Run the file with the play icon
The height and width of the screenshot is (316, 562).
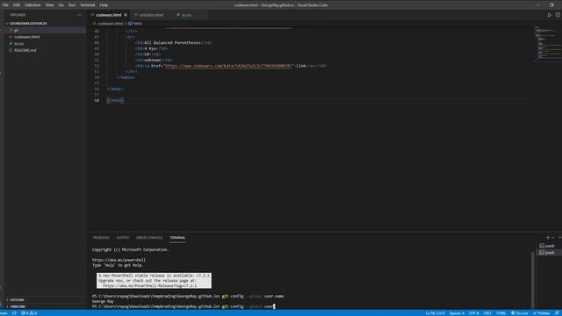[x=549, y=15]
